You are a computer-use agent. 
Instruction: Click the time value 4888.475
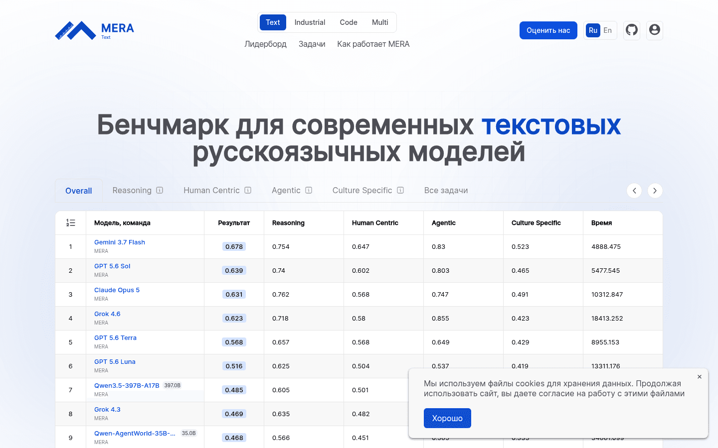point(606,246)
